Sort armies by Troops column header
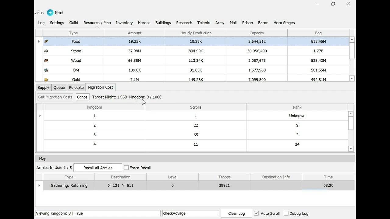This screenshot has height=219, width=390. (x=224, y=177)
